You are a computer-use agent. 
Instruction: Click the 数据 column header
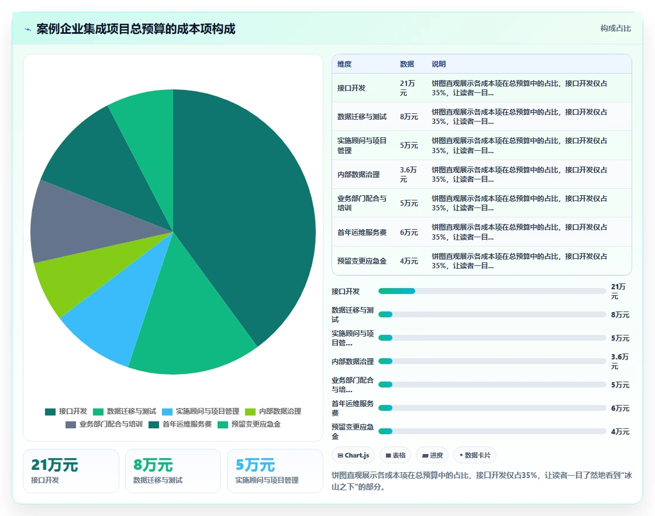click(407, 64)
